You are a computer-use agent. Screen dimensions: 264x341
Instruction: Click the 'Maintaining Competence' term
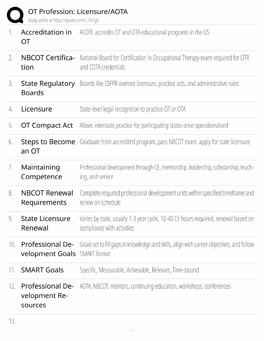[41, 172]
